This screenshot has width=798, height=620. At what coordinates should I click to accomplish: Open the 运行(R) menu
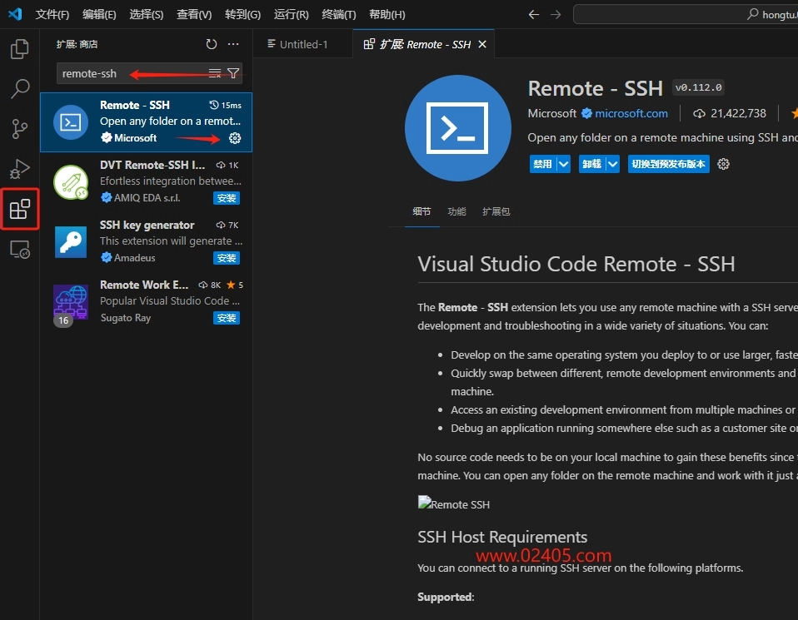(x=291, y=14)
